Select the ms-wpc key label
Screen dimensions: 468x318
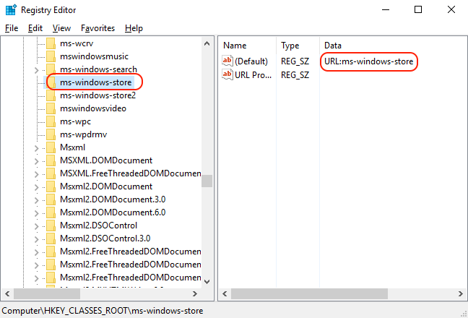[x=75, y=121]
